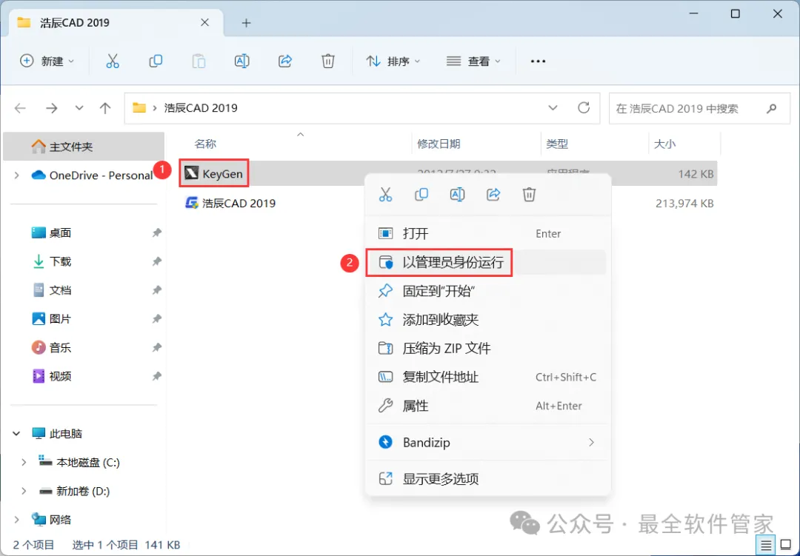Screen dimensions: 800x556
Task: Choose 固定到"开始" in the context menu
Action: click(487, 291)
